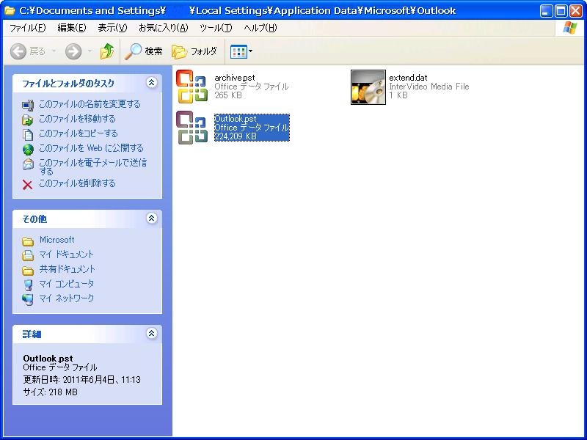Collapse the 詳細 panel chevron
The height and width of the screenshot is (440, 587).
click(x=151, y=333)
